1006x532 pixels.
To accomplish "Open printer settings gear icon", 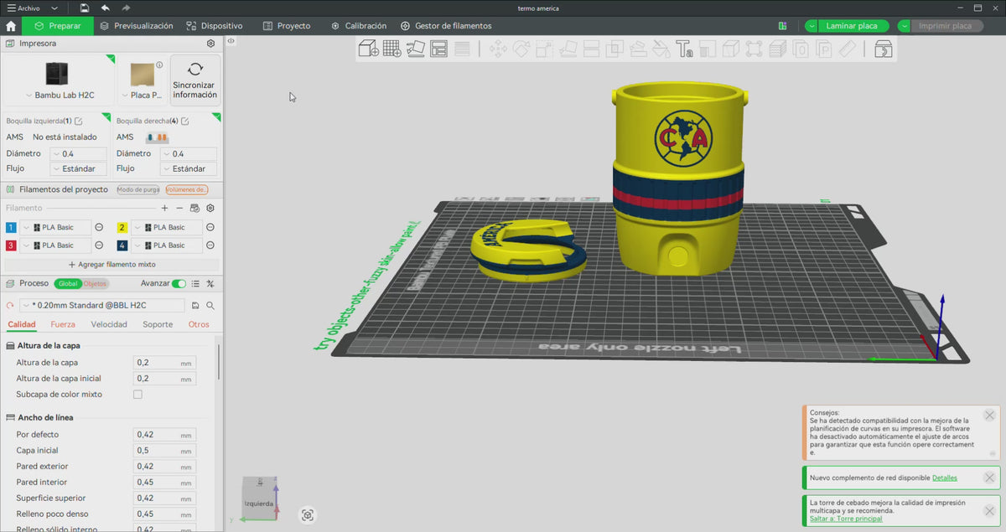I will [x=210, y=43].
